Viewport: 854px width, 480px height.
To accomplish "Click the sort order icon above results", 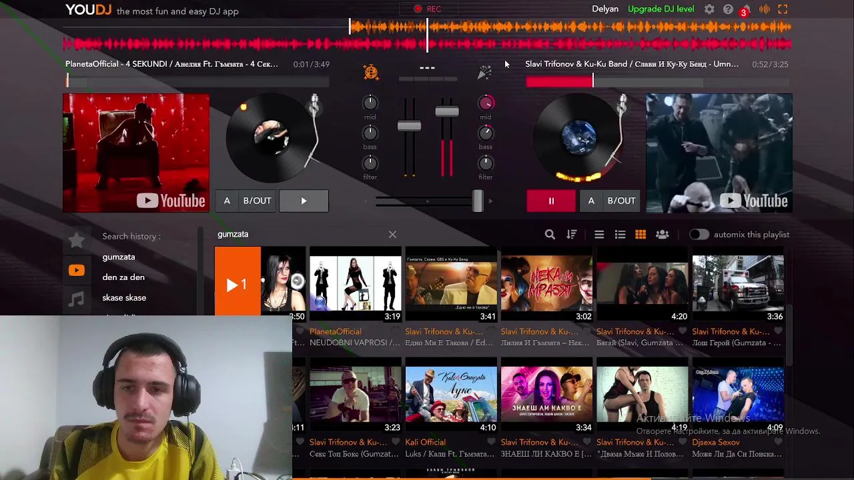I will pyautogui.click(x=572, y=235).
